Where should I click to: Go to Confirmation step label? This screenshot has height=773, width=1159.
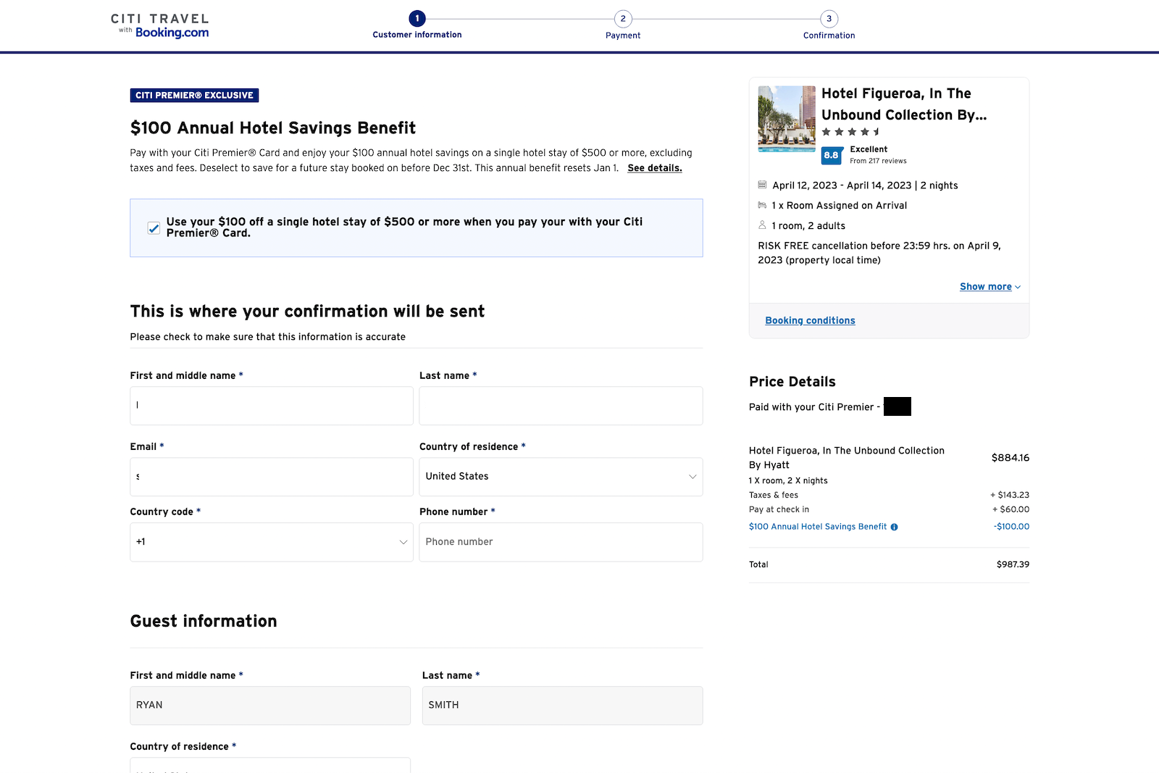829,35
